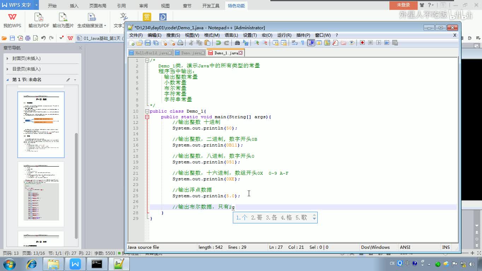The width and height of the screenshot is (482, 271).
Task: Click New file icon in Notepad++ toolbar
Action: [x=132, y=43]
